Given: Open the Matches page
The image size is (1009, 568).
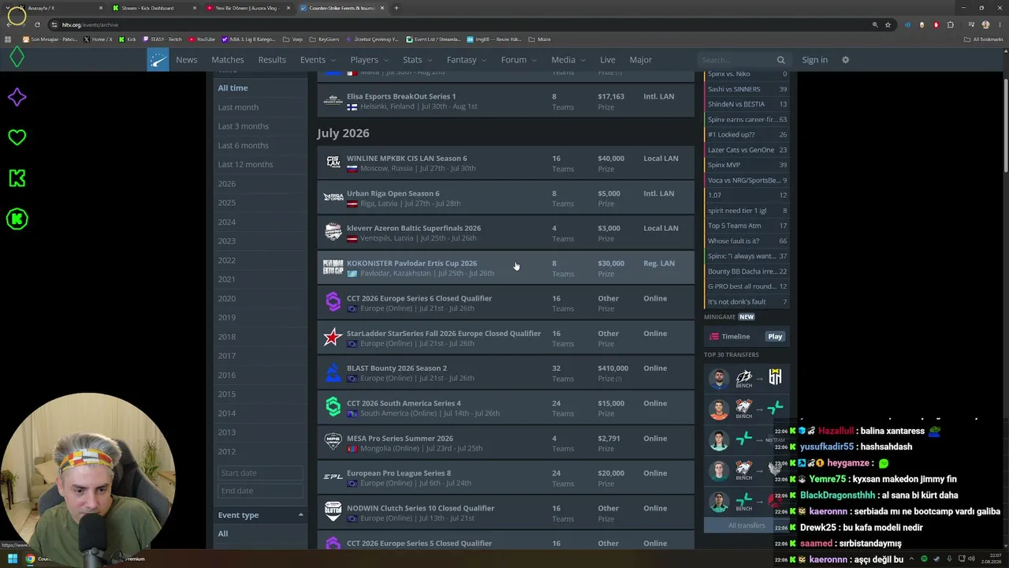Looking at the screenshot, I should point(228,60).
